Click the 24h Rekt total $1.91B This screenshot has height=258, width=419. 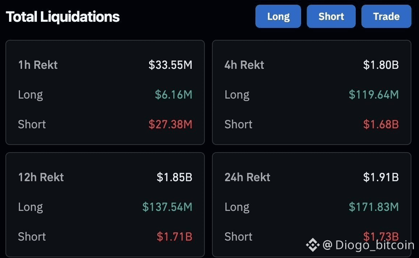pyautogui.click(x=381, y=177)
